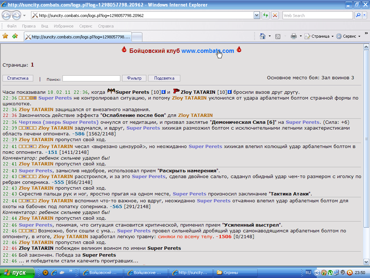Switch to the Бойцовский taskbar window
Viewport: 370px width, 278px height.
coord(101,273)
